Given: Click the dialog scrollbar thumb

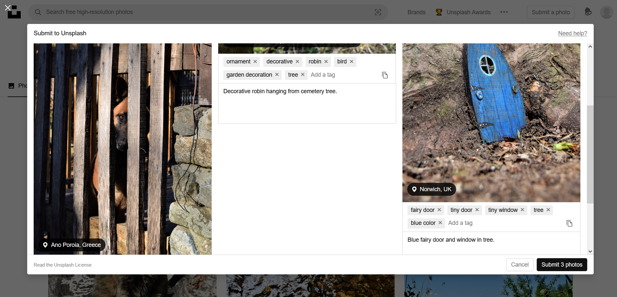Looking at the screenshot, I should 590,154.
